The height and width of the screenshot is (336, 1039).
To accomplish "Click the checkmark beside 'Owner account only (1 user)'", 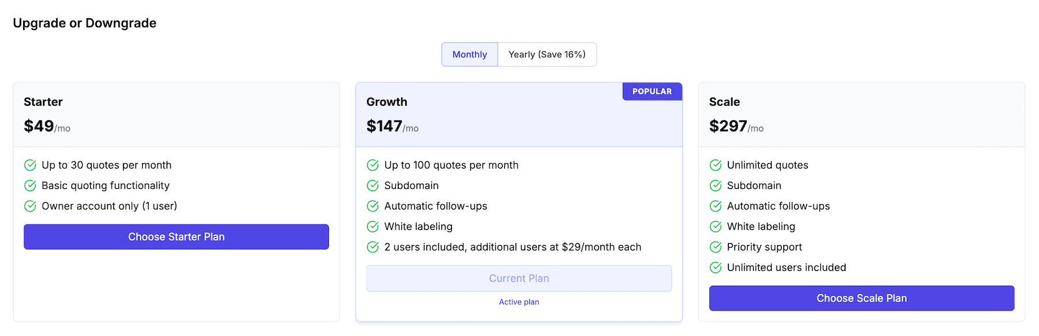I will pos(30,206).
